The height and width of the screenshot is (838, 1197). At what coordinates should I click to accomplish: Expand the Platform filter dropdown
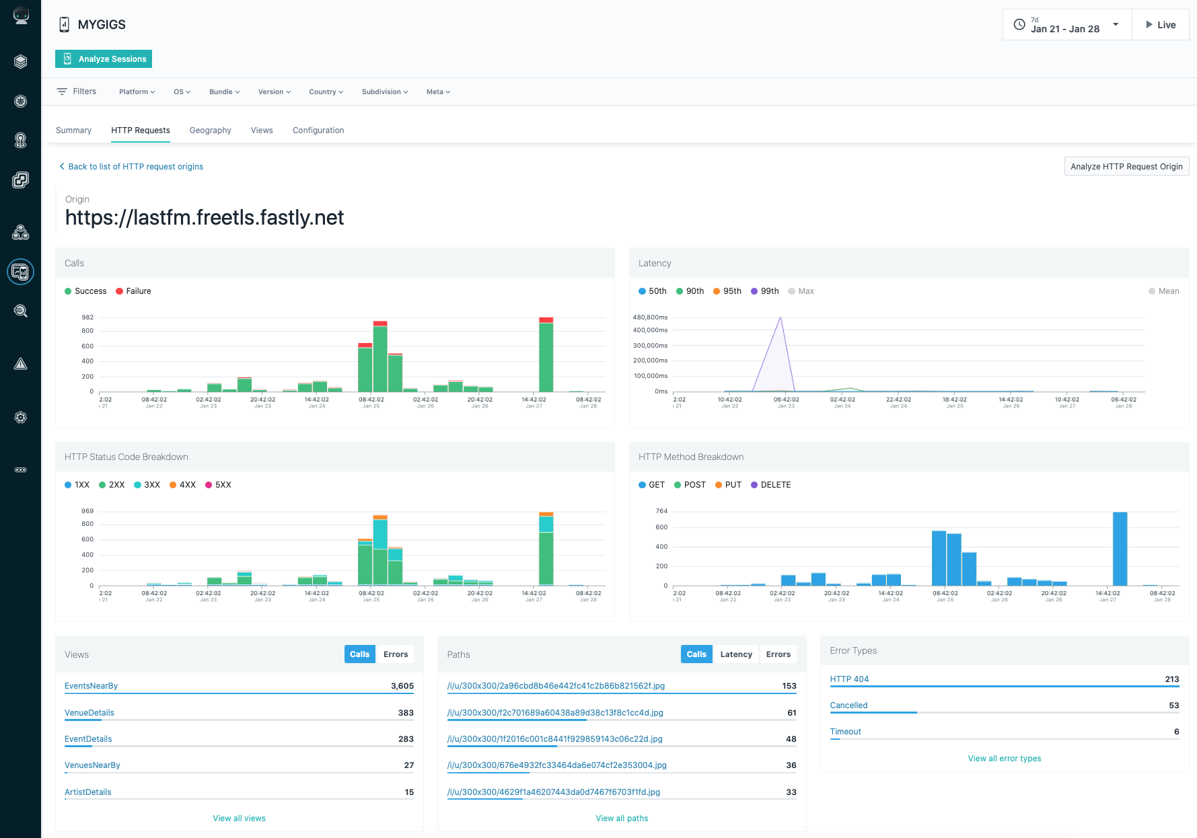137,92
